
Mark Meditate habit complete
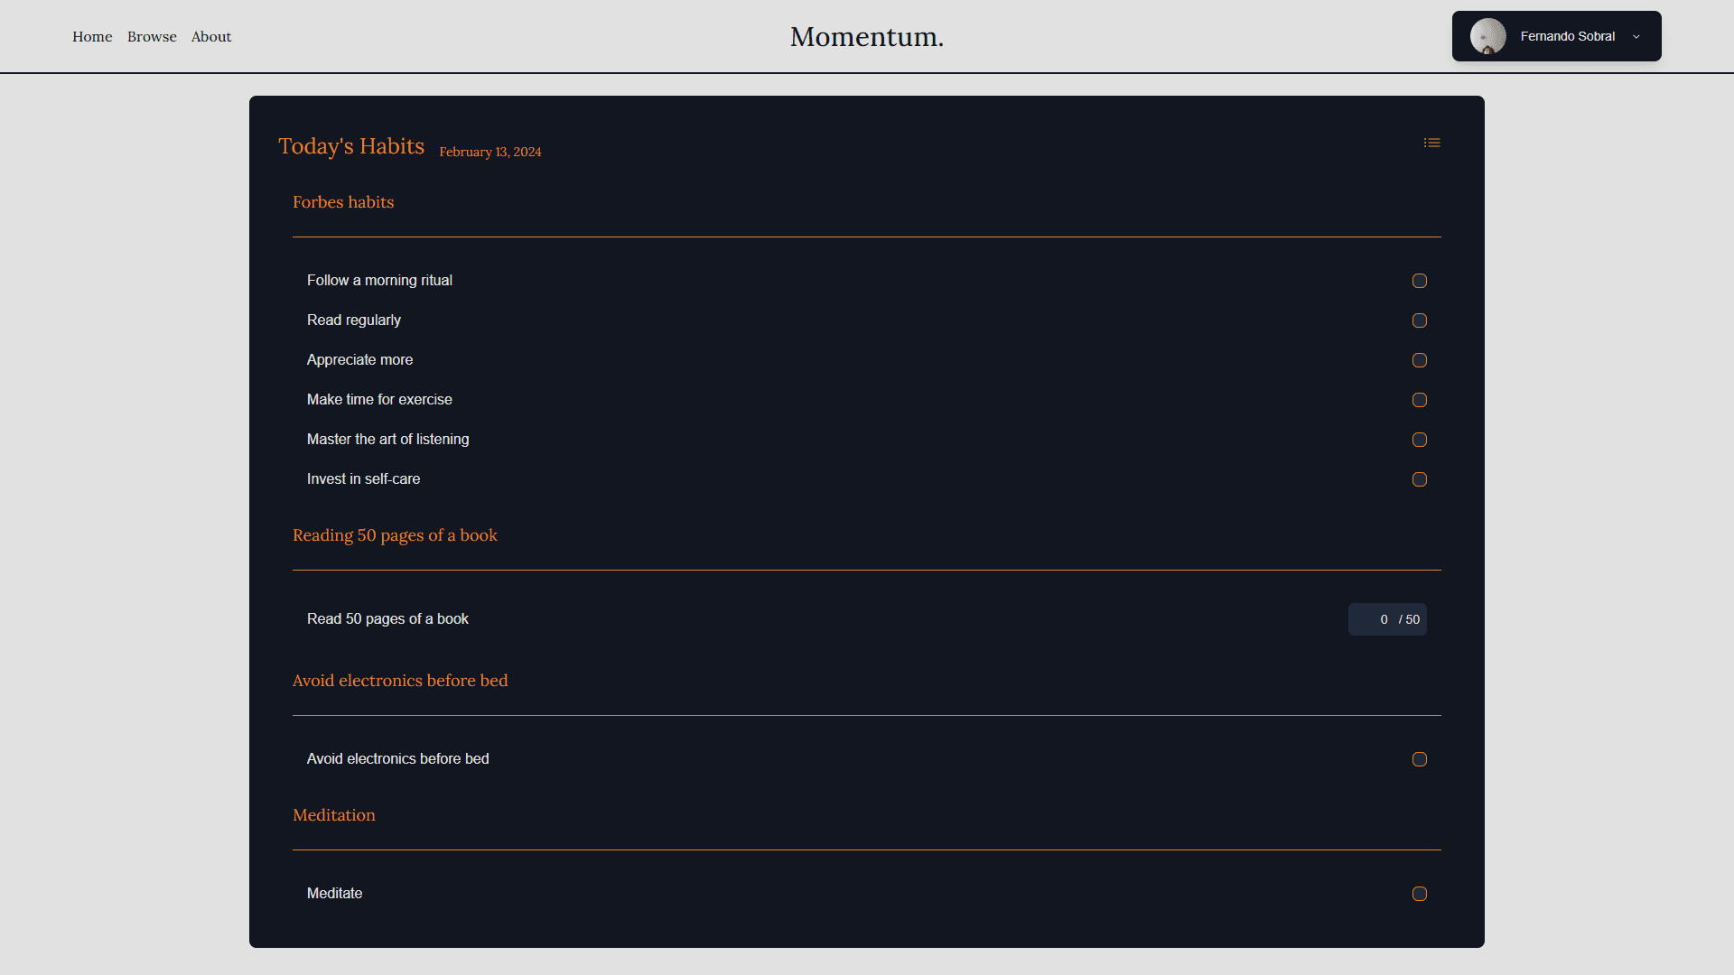(1419, 894)
